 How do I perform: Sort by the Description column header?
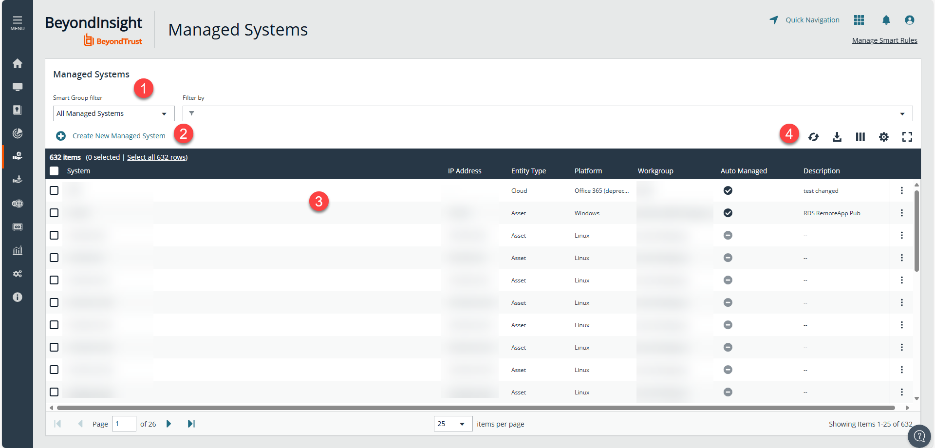click(x=822, y=171)
